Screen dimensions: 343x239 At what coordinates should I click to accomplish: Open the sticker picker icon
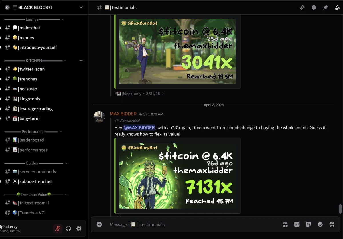click(308, 224)
